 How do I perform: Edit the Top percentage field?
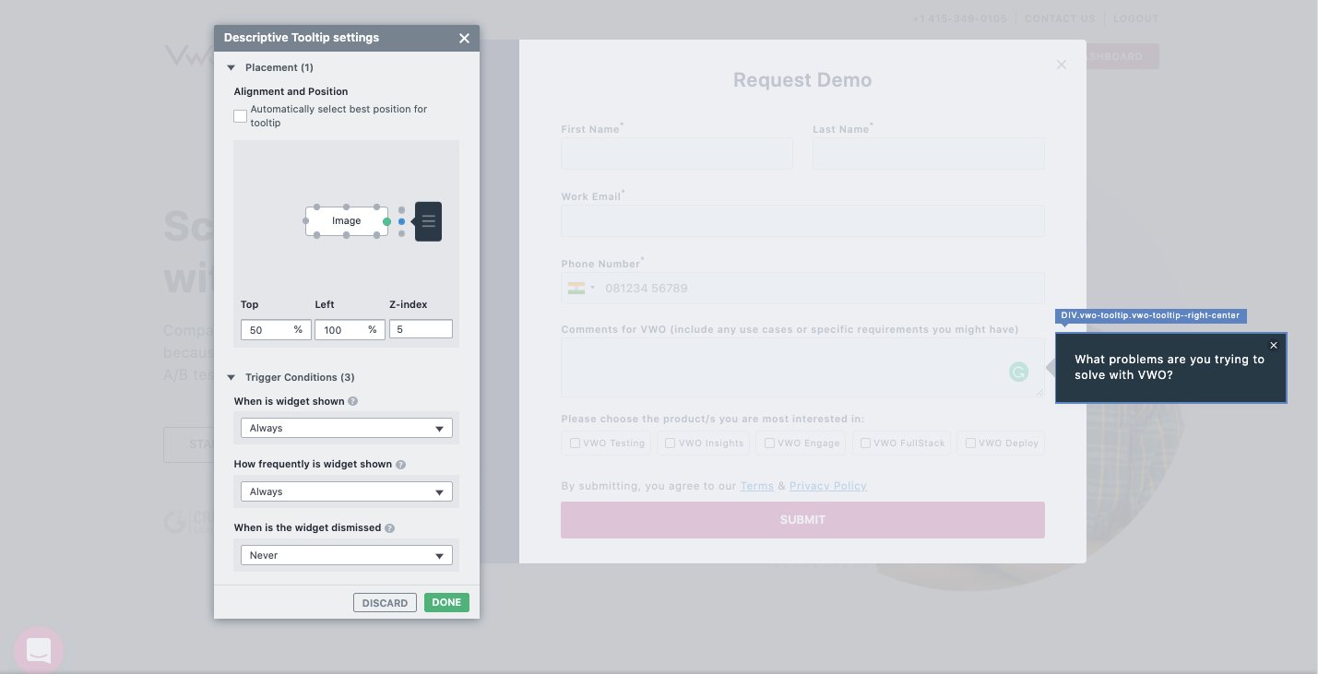click(x=276, y=329)
